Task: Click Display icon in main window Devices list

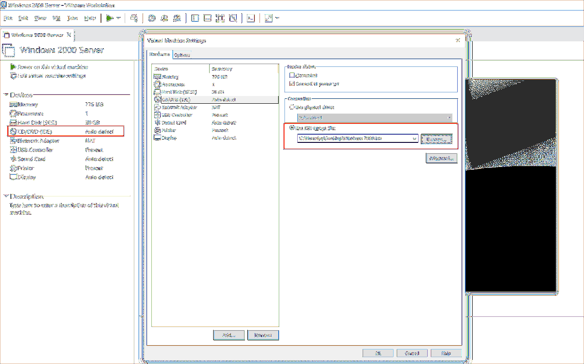Action: [13, 177]
